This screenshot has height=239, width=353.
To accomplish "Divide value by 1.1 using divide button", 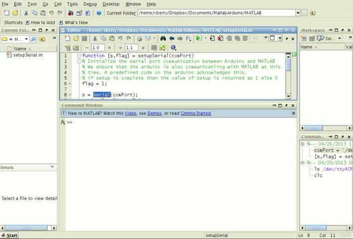I will pos(121,48).
